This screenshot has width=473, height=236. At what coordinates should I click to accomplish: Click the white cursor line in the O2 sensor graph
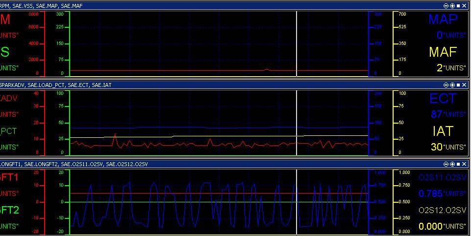297,202
